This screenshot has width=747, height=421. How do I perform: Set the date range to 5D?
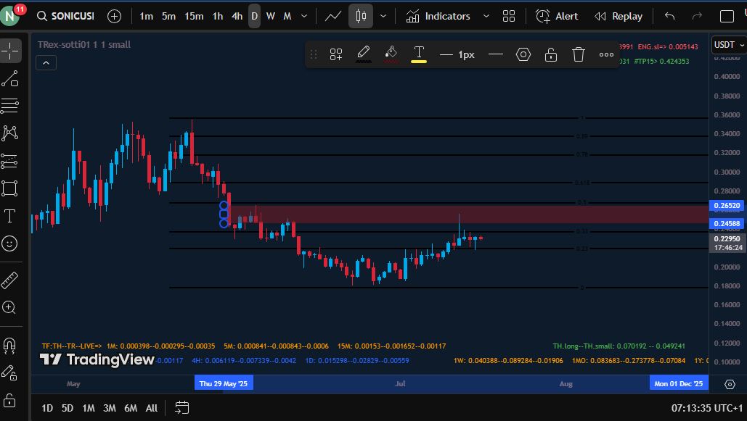point(68,408)
